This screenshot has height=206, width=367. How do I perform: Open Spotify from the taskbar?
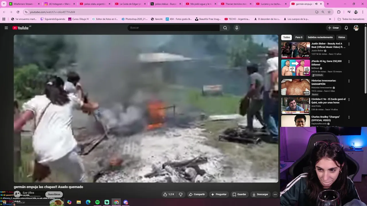click(x=97, y=202)
